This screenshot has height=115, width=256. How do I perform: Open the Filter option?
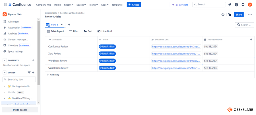(74, 31)
